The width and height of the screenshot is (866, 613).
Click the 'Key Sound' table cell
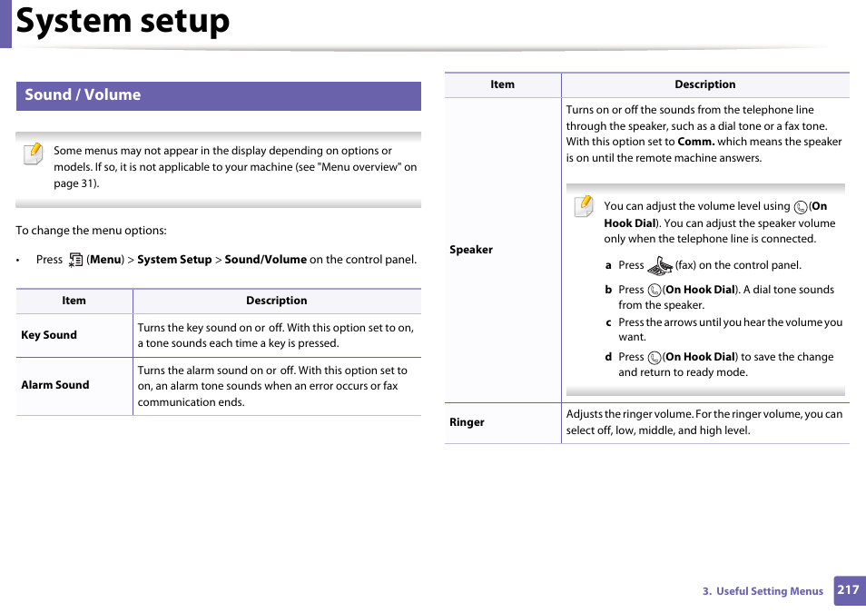pyautogui.click(x=74, y=335)
